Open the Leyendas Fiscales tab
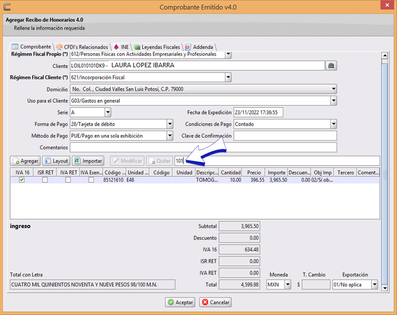 coord(157,47)
